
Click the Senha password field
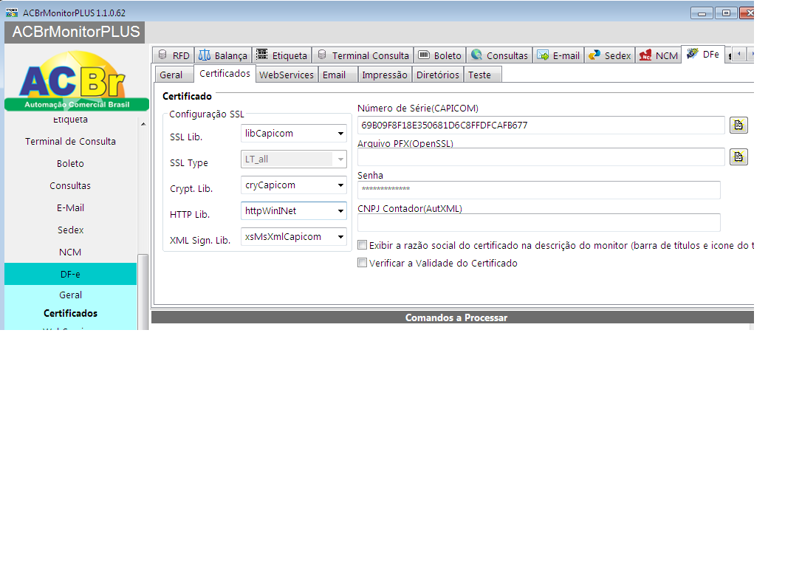pos(538,190)
